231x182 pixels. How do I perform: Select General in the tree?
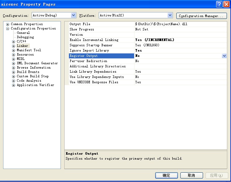click(23, 33)
